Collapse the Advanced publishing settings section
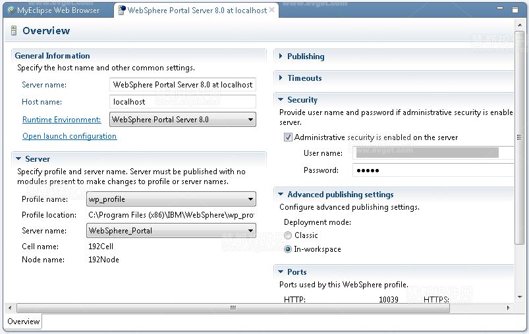 [281, 194]
